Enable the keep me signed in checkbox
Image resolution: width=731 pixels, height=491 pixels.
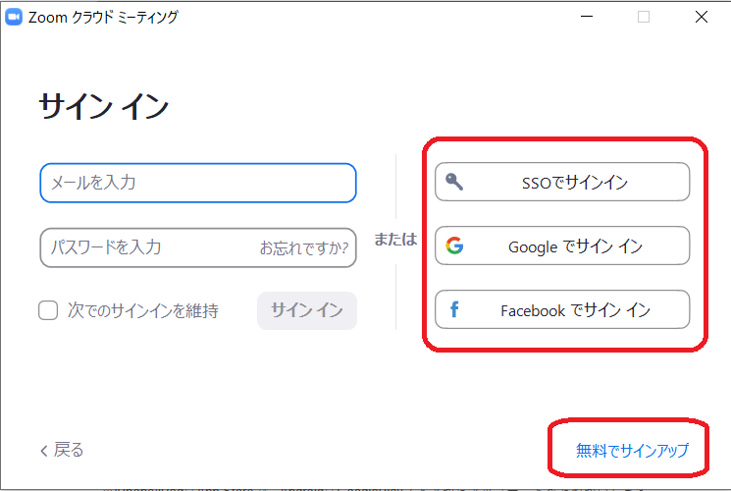coord(48,310)
